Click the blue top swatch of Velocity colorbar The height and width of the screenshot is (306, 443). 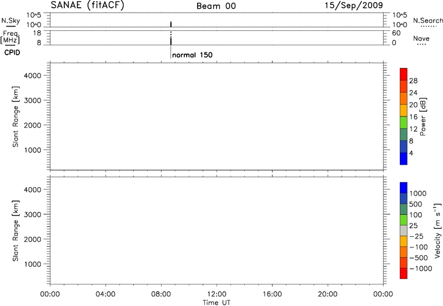tap(404, 188)
